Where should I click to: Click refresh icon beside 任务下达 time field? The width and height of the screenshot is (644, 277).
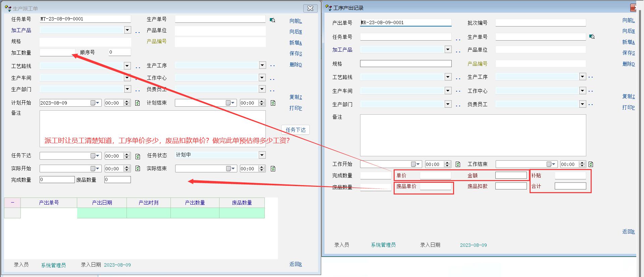click(x=138, y=156)
